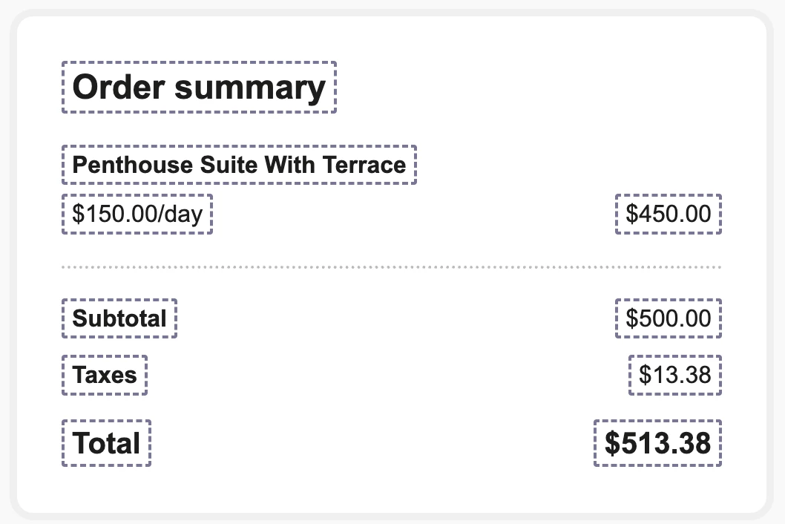Click the word "Penthouse" in the item name

coord(132,165)
